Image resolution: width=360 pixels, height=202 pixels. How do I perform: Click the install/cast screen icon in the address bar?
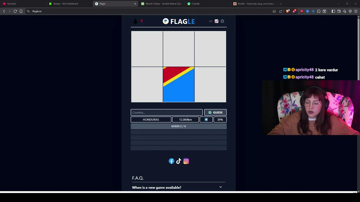pyautogui.click(x=274, y=11)
